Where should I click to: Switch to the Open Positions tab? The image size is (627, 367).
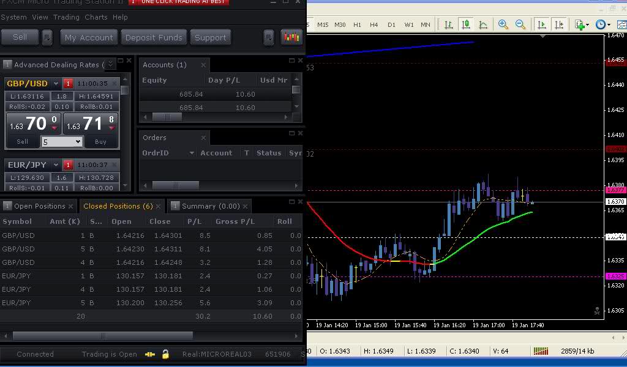point(39,206)
